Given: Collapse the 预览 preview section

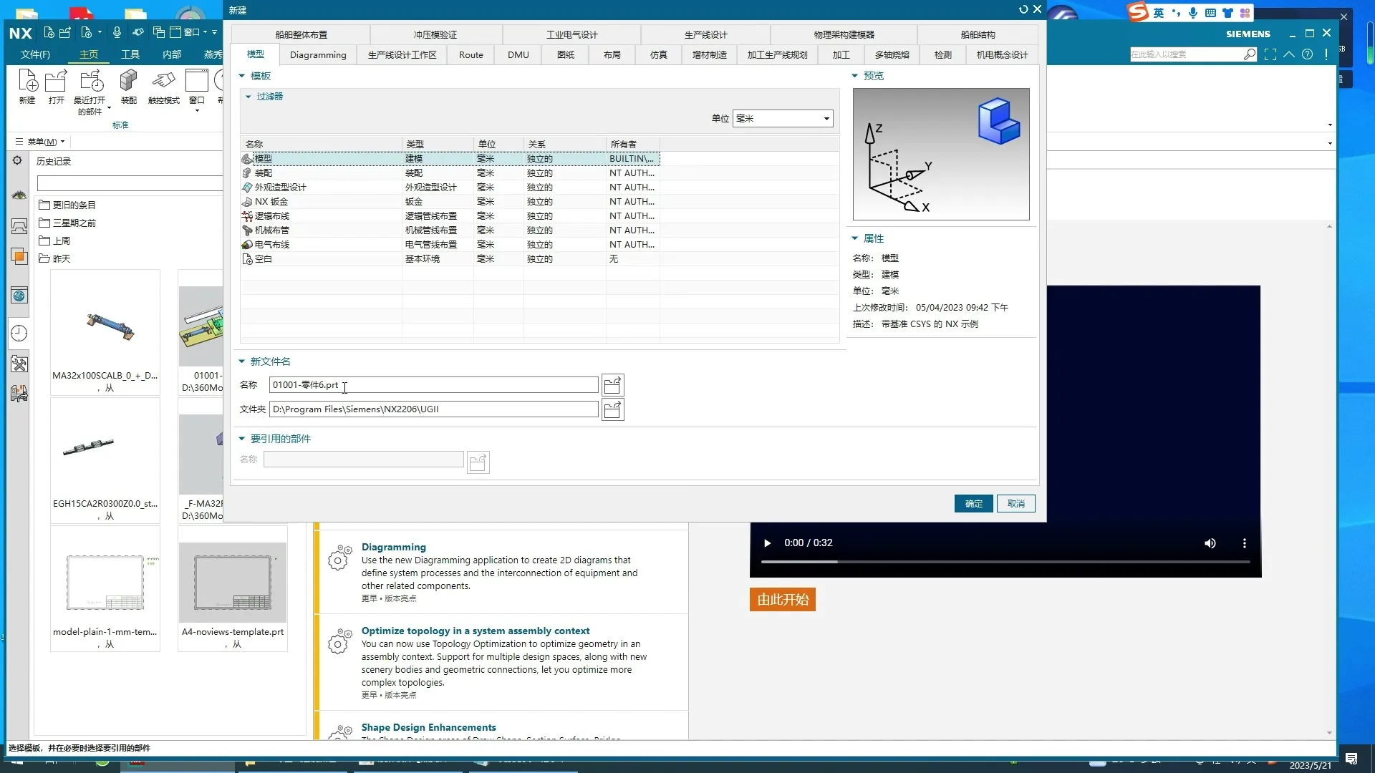Looking at the screenshot, I should coord(854,76).
